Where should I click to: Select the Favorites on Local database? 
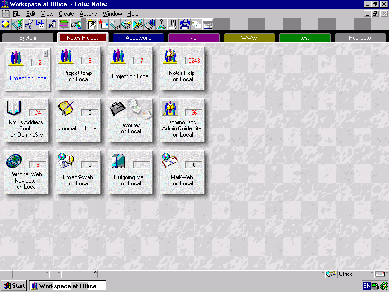[x=130, y=120]
